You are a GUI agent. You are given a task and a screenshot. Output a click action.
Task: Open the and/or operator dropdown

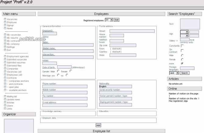click(174, 73)
